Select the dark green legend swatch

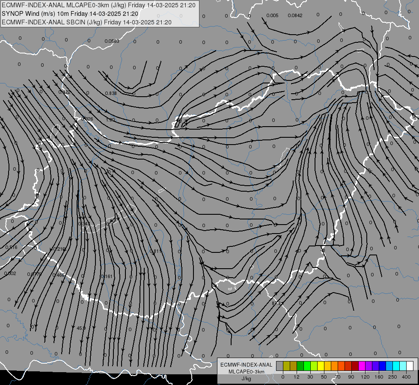300,366
